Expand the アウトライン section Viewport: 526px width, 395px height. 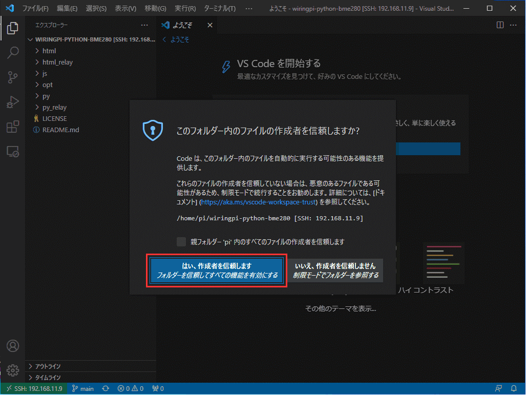pyautogui.click(x=91, y=366)
